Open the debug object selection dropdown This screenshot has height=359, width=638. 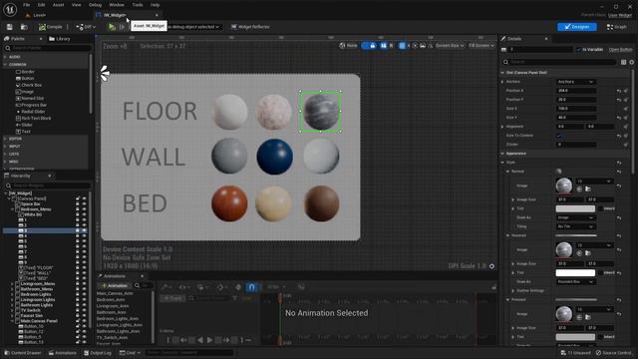193,27
